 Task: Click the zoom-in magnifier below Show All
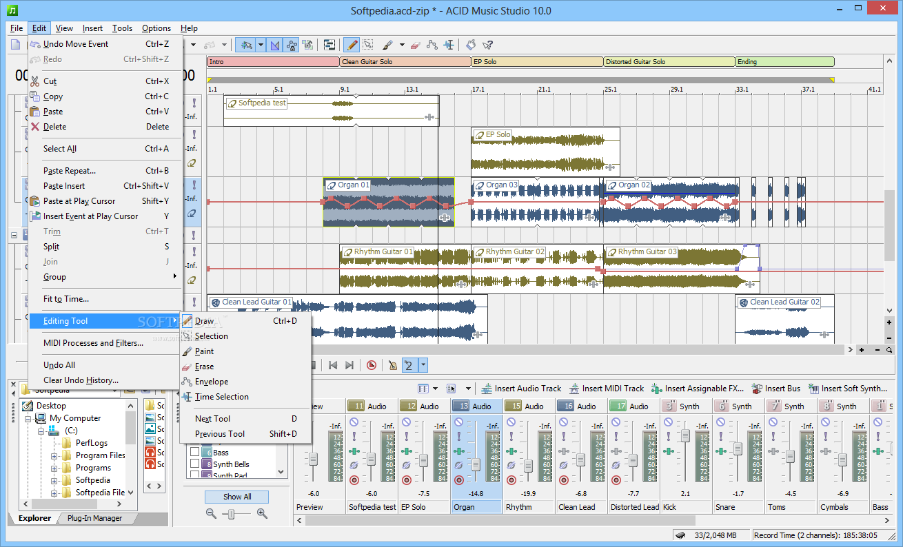262,513
